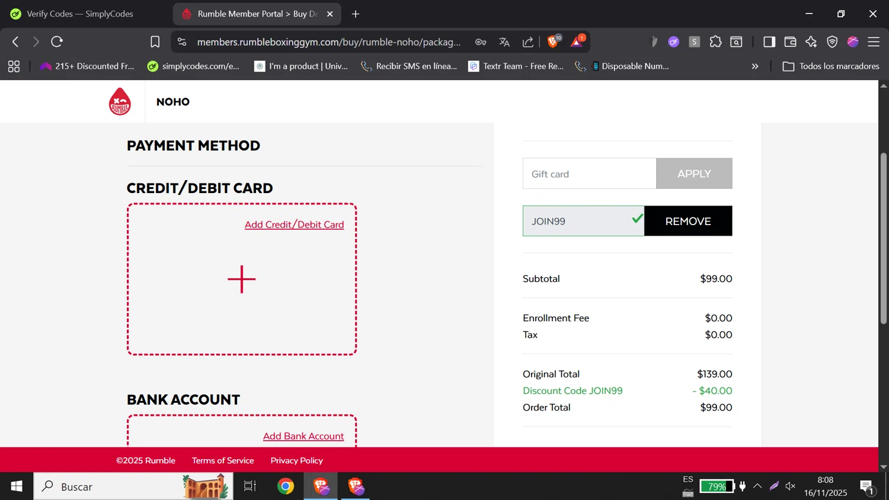Toggle the browser sidebar panel
The height and width of the screenshot is (500, 889).
click(769, 41)
